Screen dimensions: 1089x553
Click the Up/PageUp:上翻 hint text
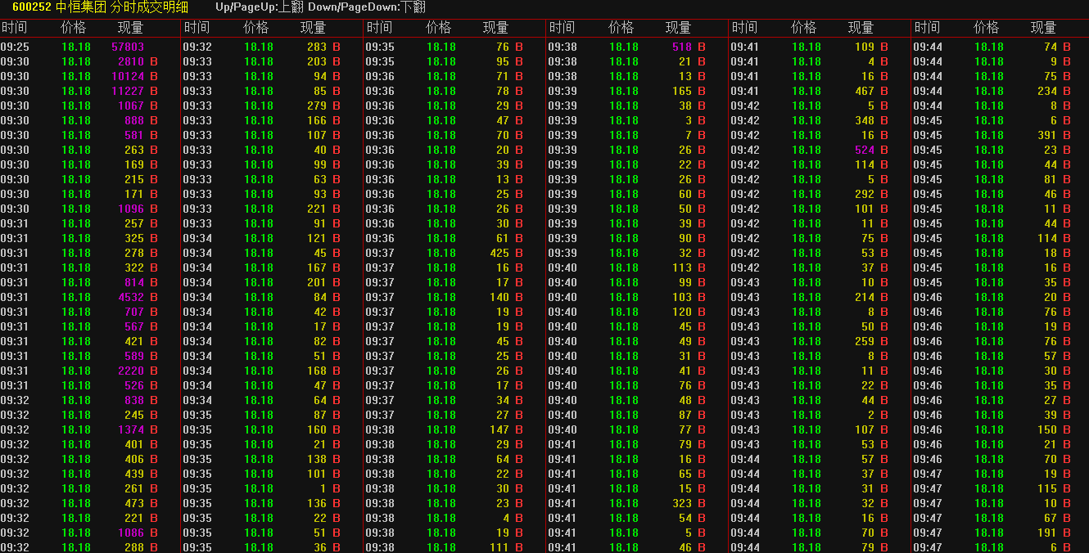coord(259,7)
